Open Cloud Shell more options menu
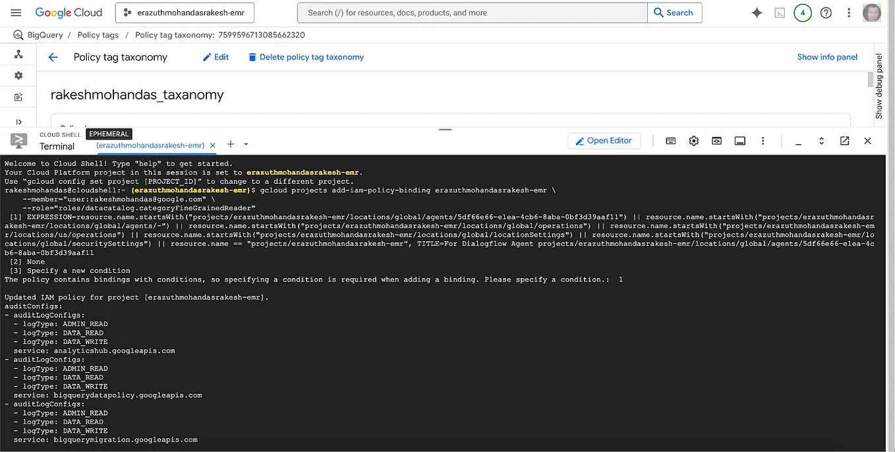This screenshot has height=452, width=895. pos(763,140)
